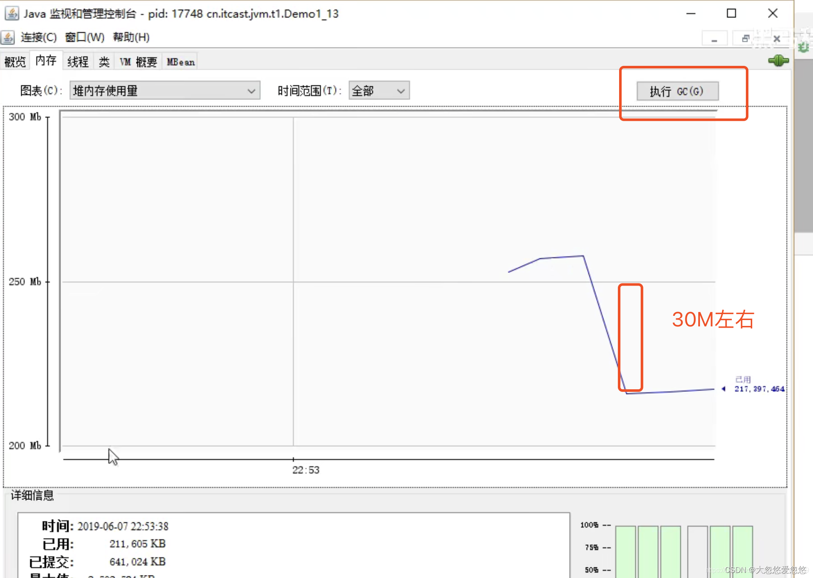813x578 pixels.
Task: Switch to the 概览 tab
Action: [x=15, y=62]
